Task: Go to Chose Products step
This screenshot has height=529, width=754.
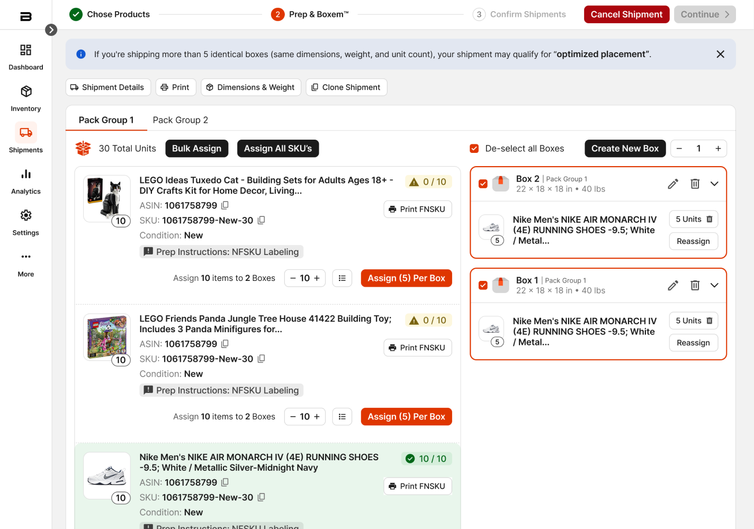Action: coord(110,14)
